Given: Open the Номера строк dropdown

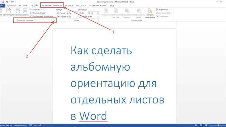Looking at the screenshot, I should click(38, 13).
